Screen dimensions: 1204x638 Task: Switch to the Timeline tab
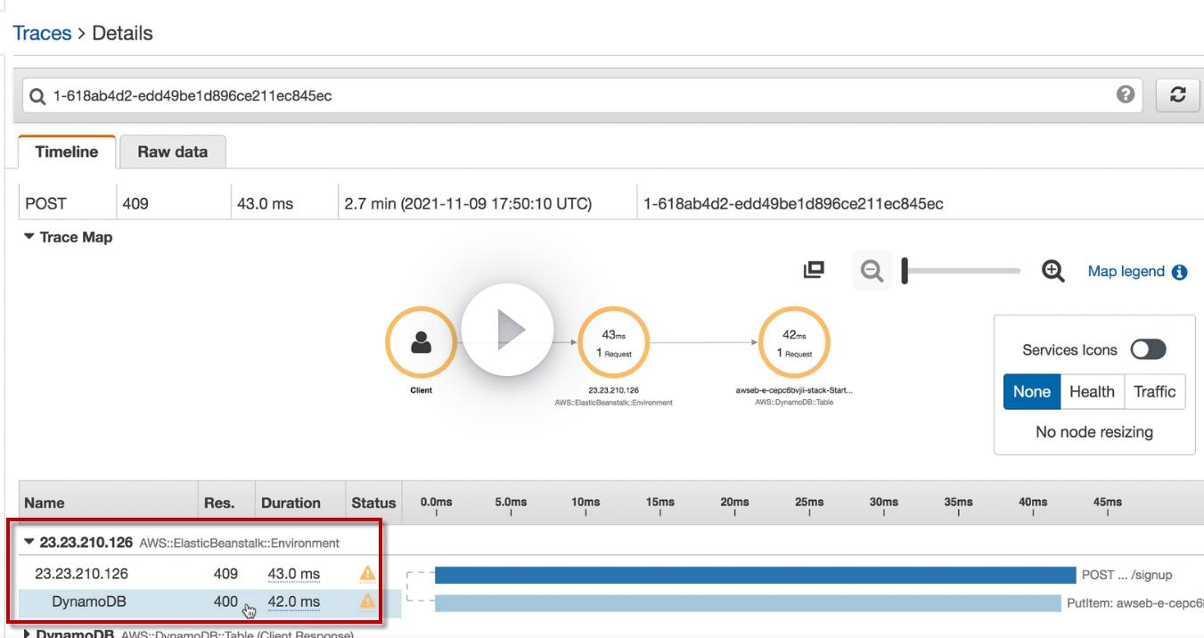[67, 151]
